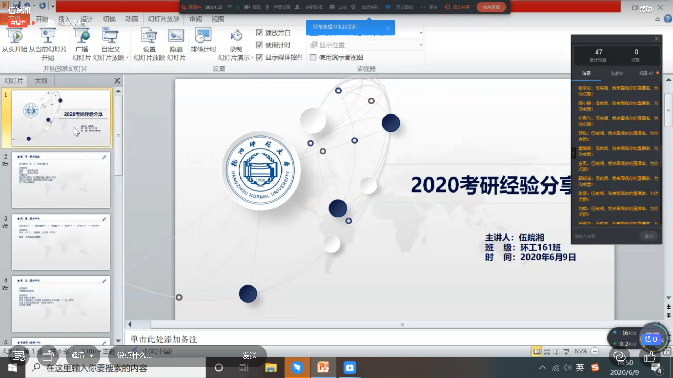This screenshot has width=673, height=378.
Task: Select the slide 3 thumbnail
Action: coord(61,242)
